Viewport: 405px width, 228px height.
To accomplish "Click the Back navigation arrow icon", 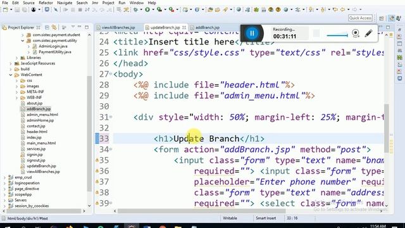I will (x=343, y=9).
